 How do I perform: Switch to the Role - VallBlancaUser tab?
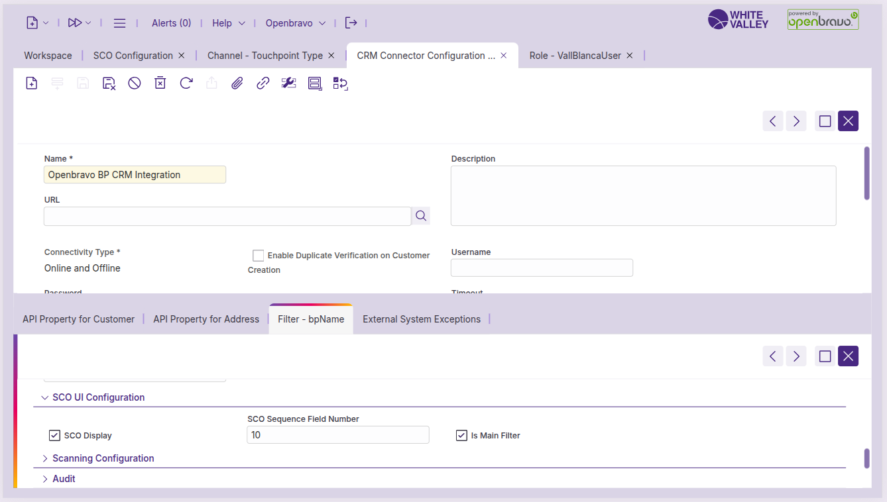click(575, 56)
